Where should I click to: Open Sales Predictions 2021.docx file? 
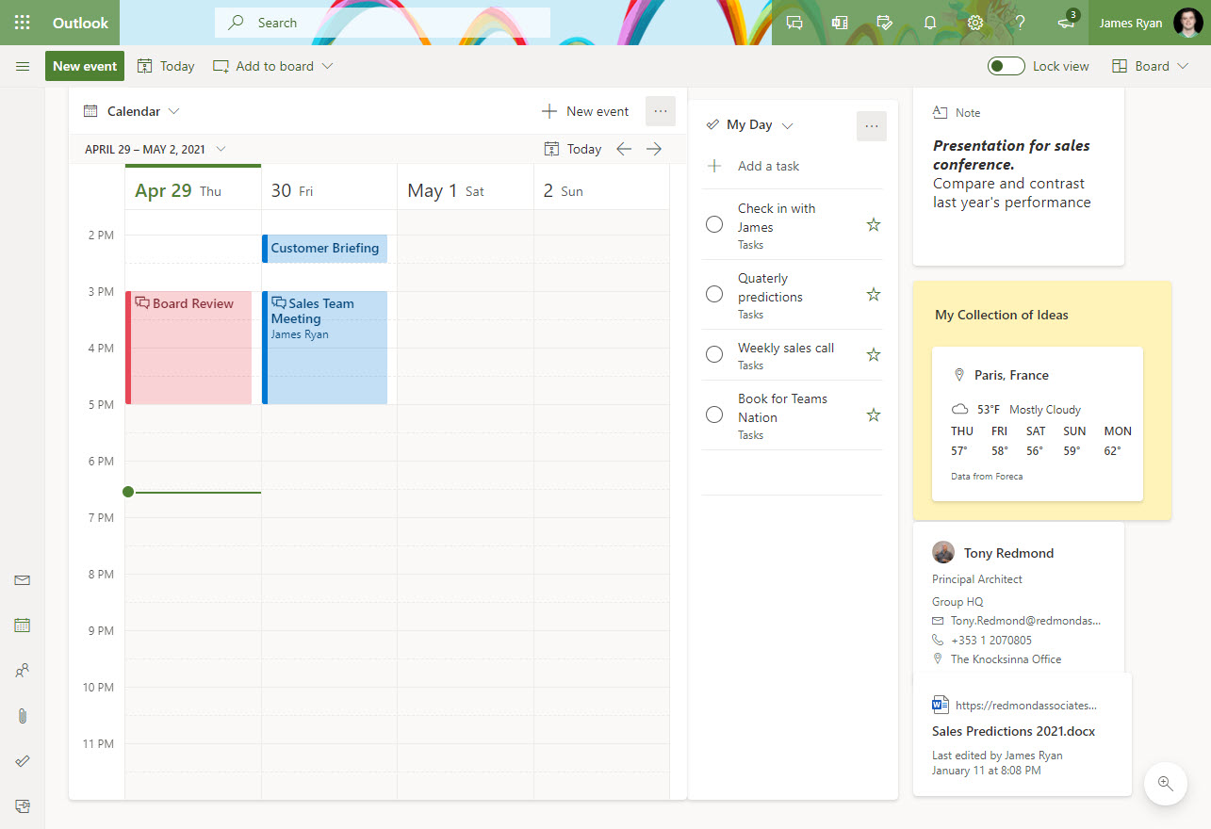pos(1013,731)
